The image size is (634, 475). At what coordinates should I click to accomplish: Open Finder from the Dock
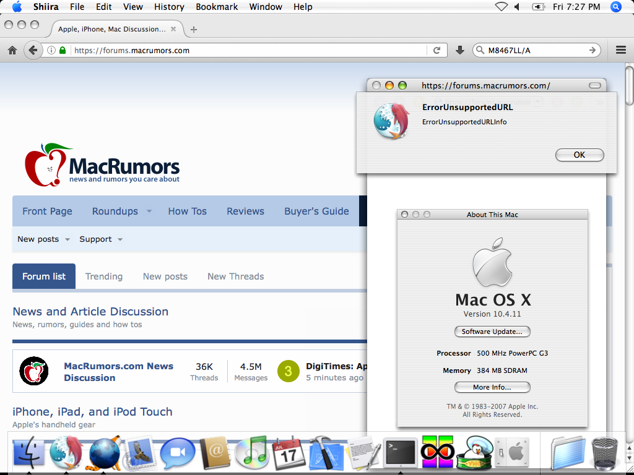pyautogui.click(x=29, y=453)
